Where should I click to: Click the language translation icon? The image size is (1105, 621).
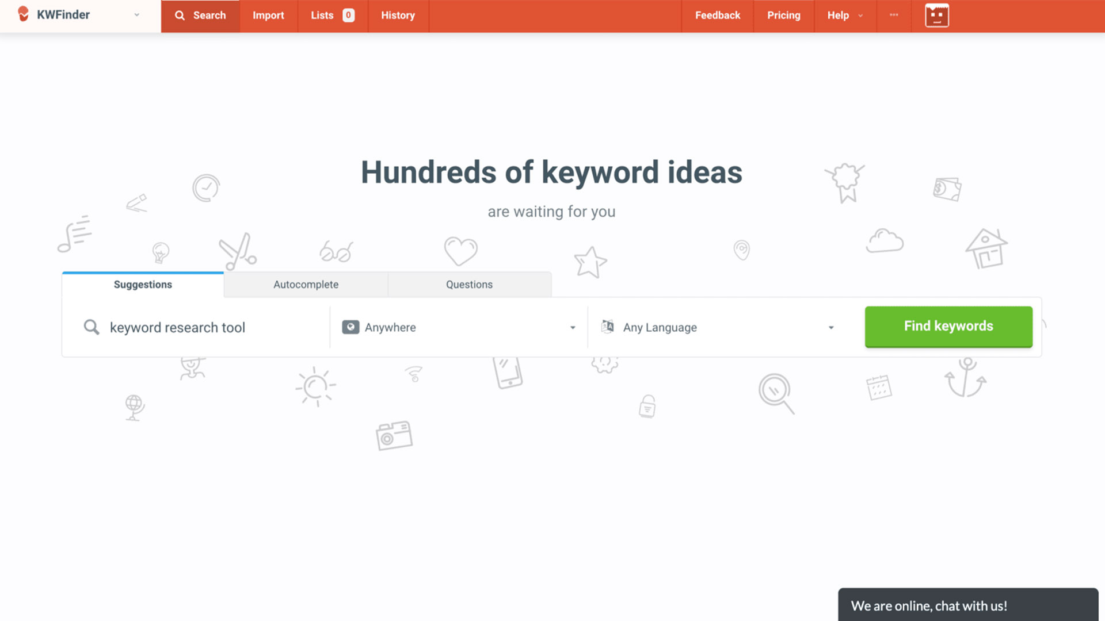coord(608,327)
